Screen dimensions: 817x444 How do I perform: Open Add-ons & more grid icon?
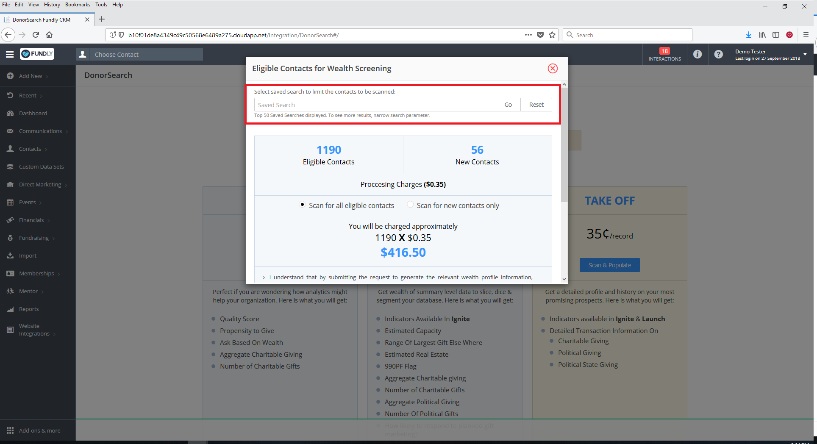10,430
